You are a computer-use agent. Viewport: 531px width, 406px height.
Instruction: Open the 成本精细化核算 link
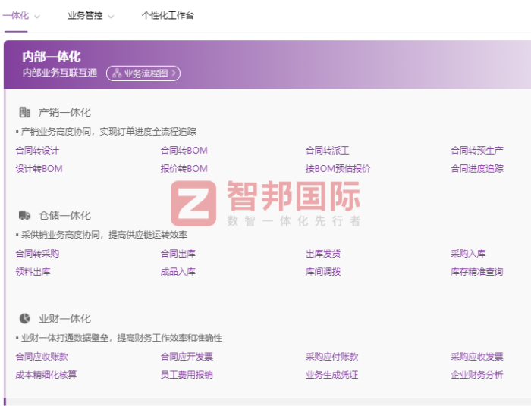(46, 375)
